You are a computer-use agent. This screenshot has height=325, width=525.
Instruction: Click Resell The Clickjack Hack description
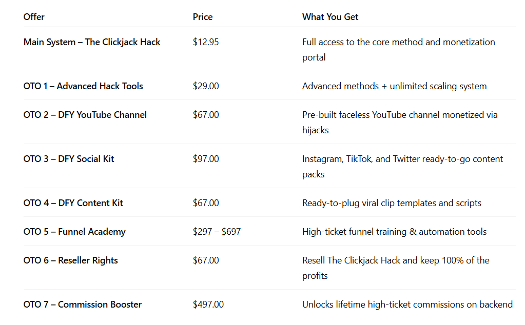(396, 268)
